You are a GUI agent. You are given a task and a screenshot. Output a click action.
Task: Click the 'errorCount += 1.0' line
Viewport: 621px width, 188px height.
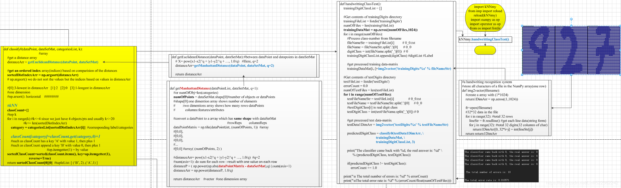364,168
